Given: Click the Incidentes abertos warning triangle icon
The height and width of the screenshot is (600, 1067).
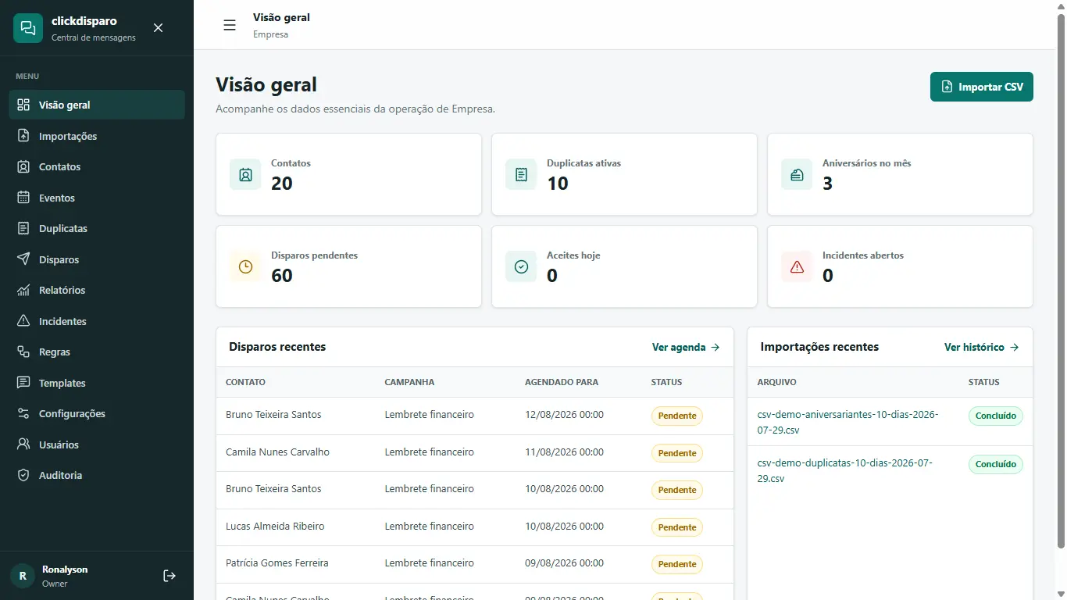Looking at the screenshot, I should pos(797,266).
